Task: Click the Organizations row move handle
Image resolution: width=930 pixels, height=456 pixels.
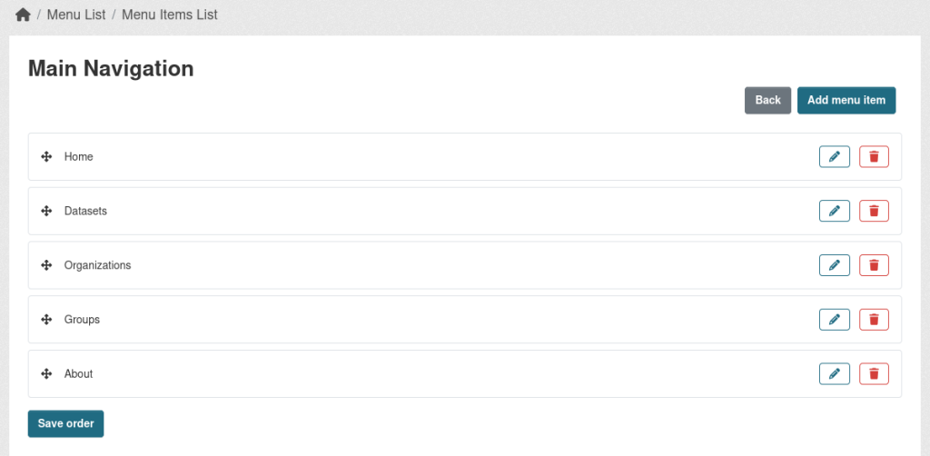Action: pos(46,265)
